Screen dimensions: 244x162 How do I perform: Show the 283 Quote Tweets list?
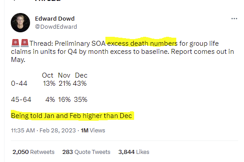click(x=87, y=152)
